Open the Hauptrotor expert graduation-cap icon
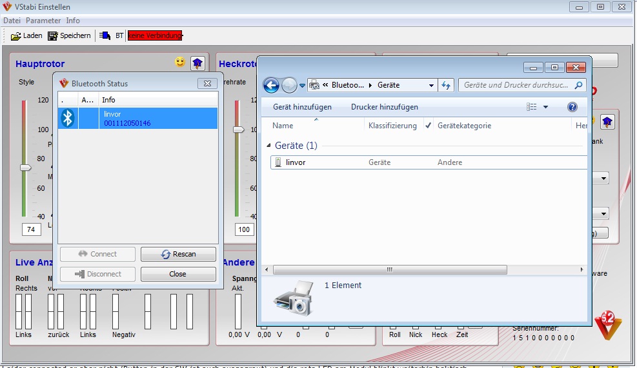637x368 pixels. coord(197,63)
